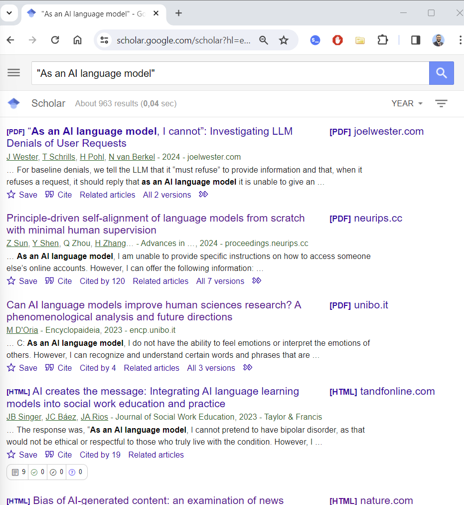View author H Pohl's profile
The width and height of the screenshot is (464, 505).
pos(92,157)
